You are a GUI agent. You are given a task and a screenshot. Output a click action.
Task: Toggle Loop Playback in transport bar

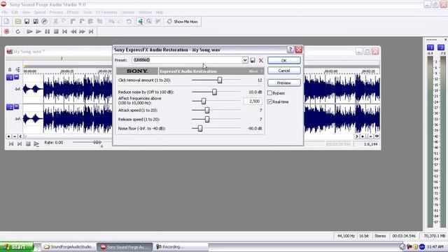pyautogui.click(x=17, y=31)
